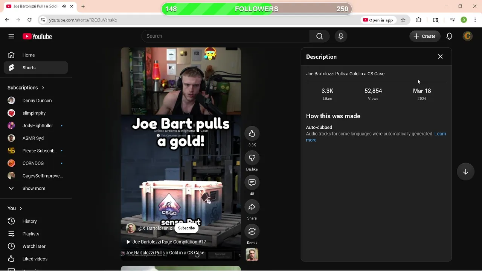
Task: Close the Description panel
Action: (x=440, y=56)
